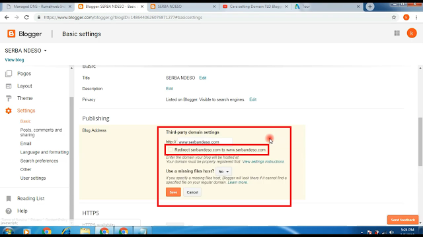Open Language and formatting settings
This screenshot has width=423, height=237.
pyautogui.click(x=44, y=152)
